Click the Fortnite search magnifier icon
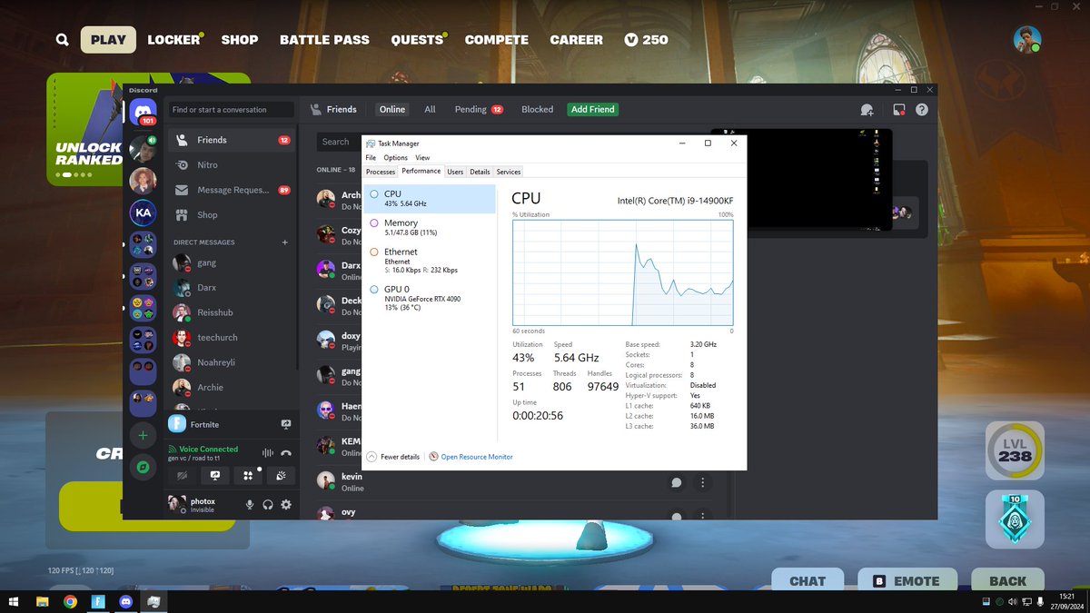The image size is (1090, 613). (x=62, y=40)
